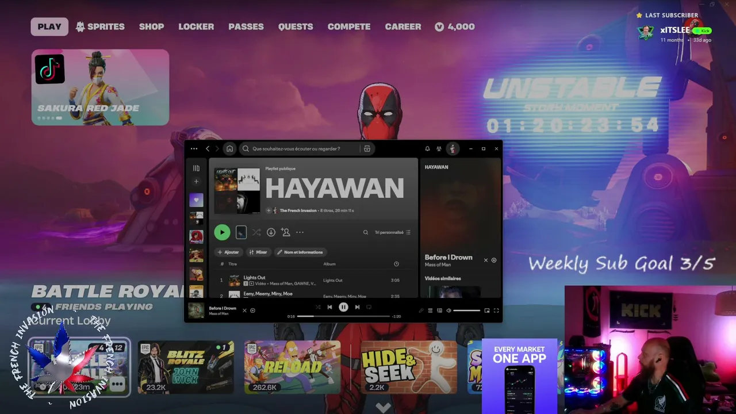Toggle repeat in the player bar

[x=369, y=307]
